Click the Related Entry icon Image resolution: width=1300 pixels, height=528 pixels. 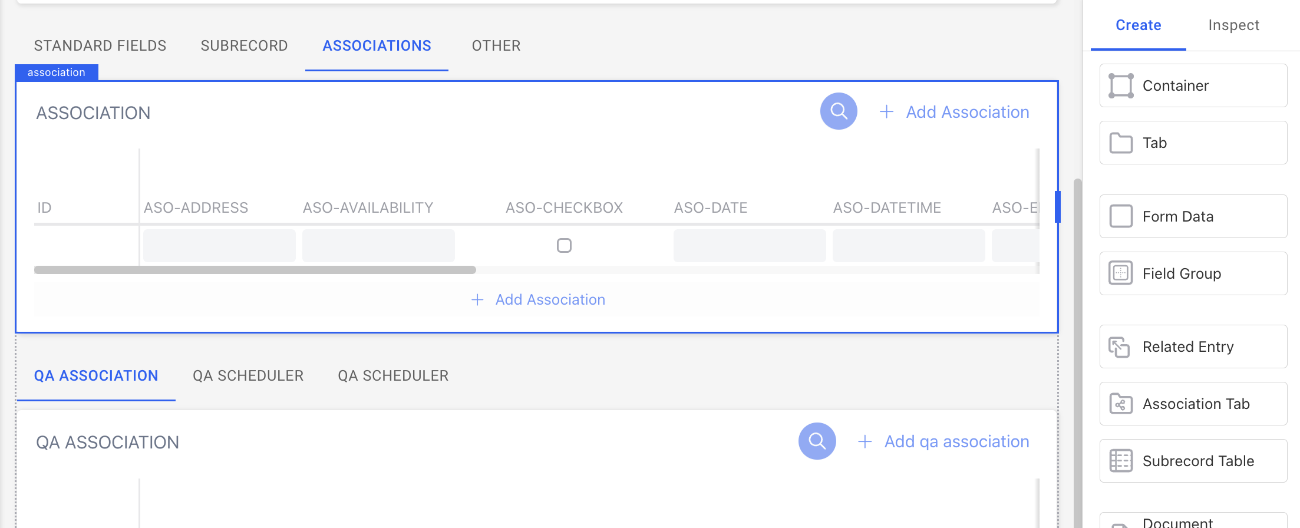tap(1119, 347)
